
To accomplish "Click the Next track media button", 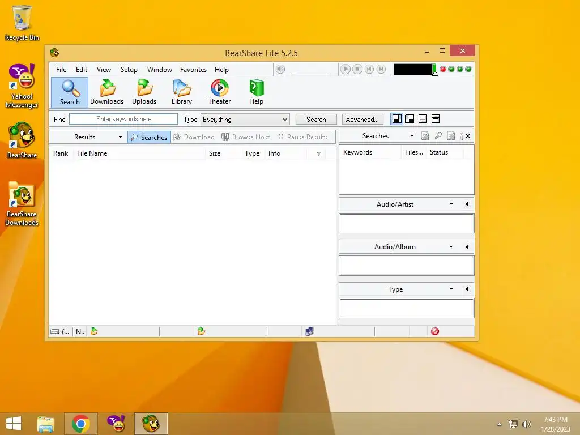I will 381,69.
